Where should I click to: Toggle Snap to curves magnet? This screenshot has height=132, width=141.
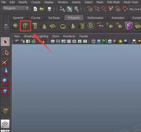(x=97, y=9)
